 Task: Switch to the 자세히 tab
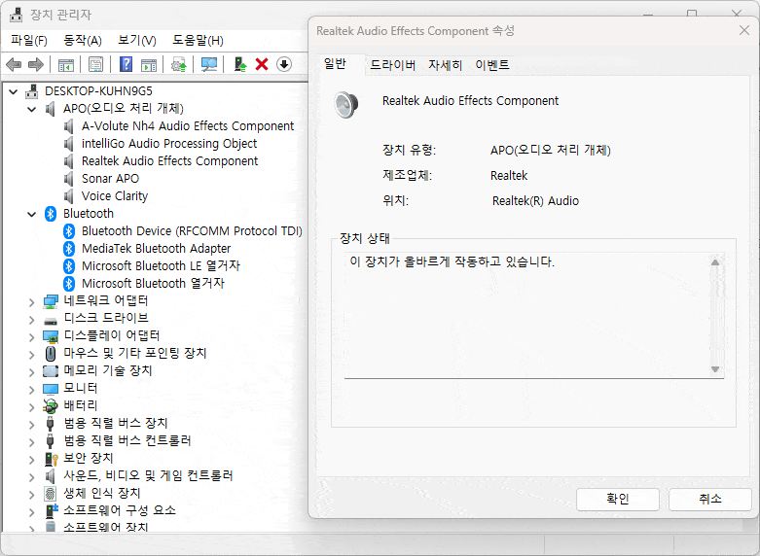click(x=445, y=65)
